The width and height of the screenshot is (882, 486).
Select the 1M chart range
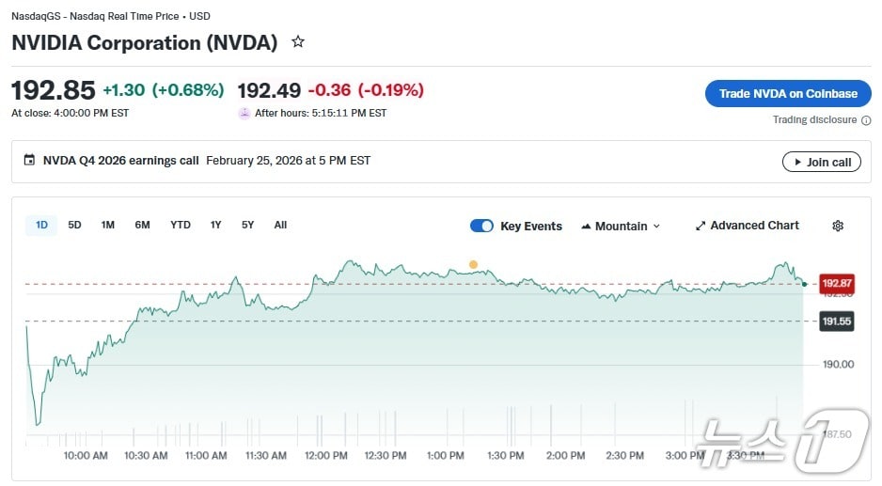[x=108, y=225]
